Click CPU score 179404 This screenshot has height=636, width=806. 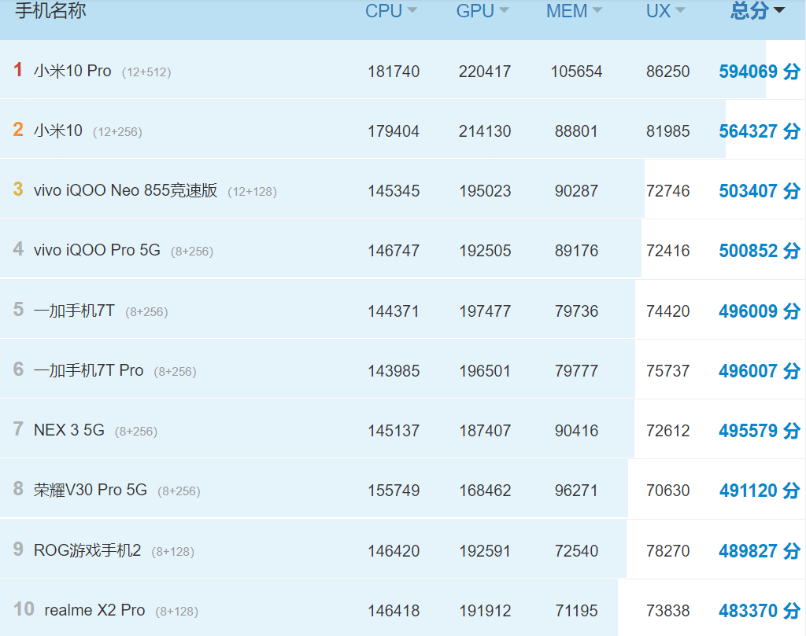pyautogui.click(x=394, y=131)
